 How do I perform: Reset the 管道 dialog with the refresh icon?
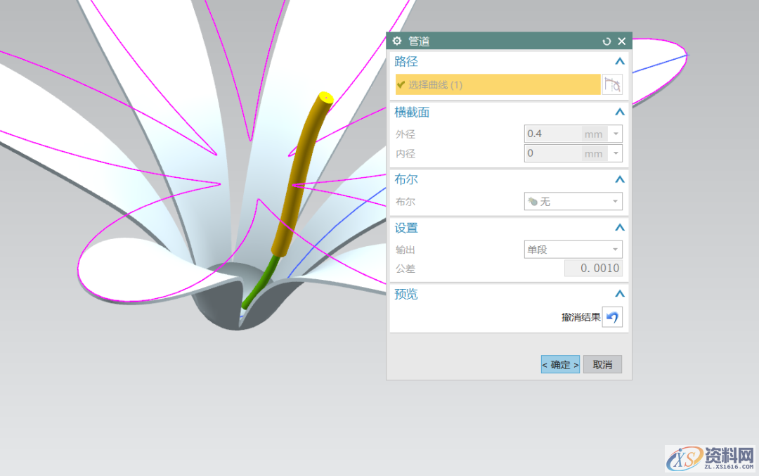coord(607,41)
